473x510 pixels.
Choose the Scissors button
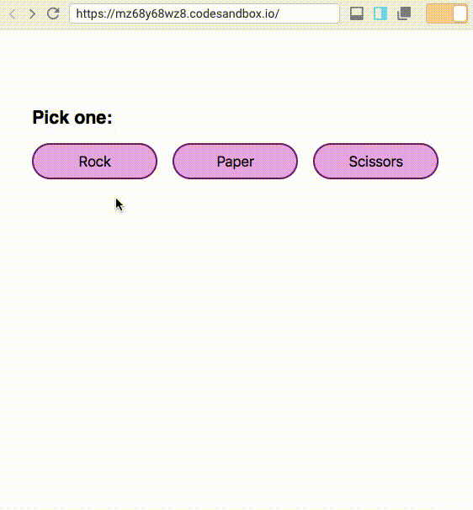(x=375, y=162)
